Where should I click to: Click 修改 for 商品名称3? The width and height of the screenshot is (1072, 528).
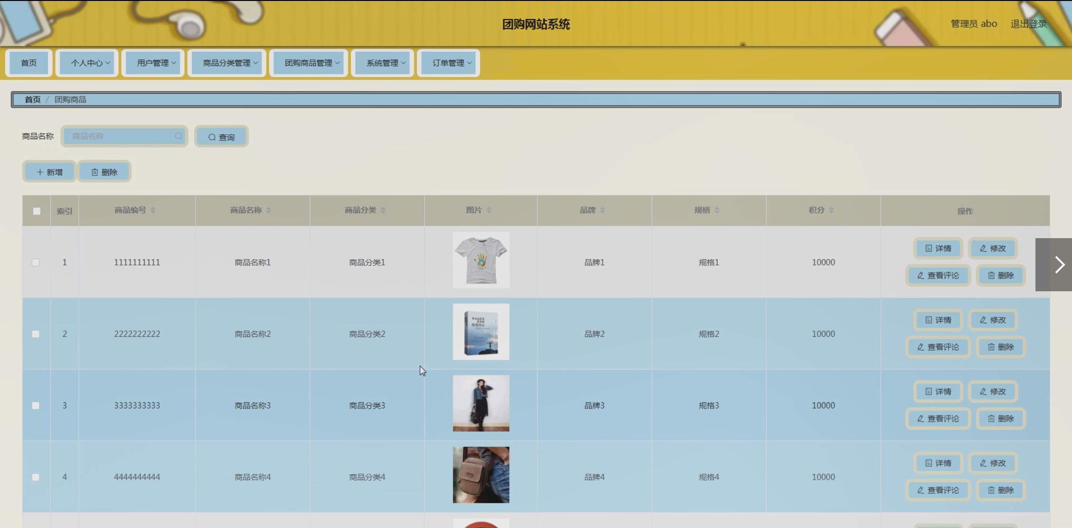pos(993,391)
